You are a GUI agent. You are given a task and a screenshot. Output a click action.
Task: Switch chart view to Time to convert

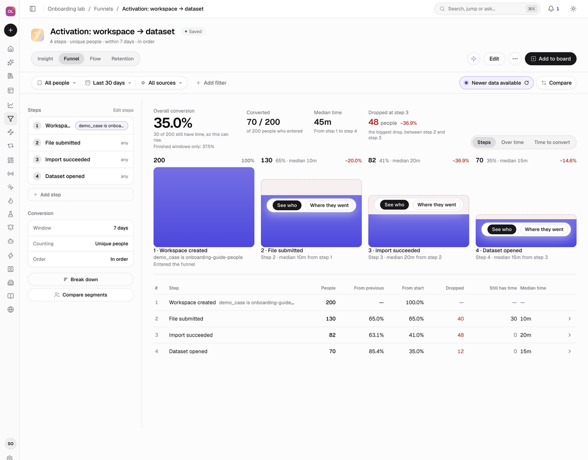coord(552,142)
